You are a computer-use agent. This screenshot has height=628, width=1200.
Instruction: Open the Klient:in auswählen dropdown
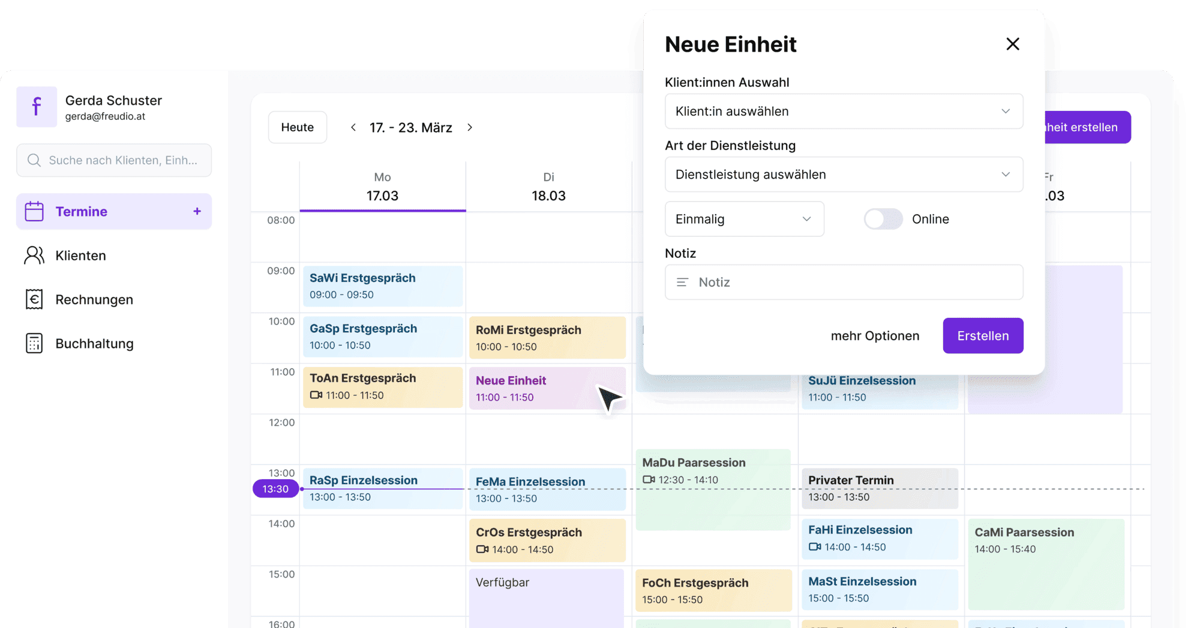pos(844,111)
